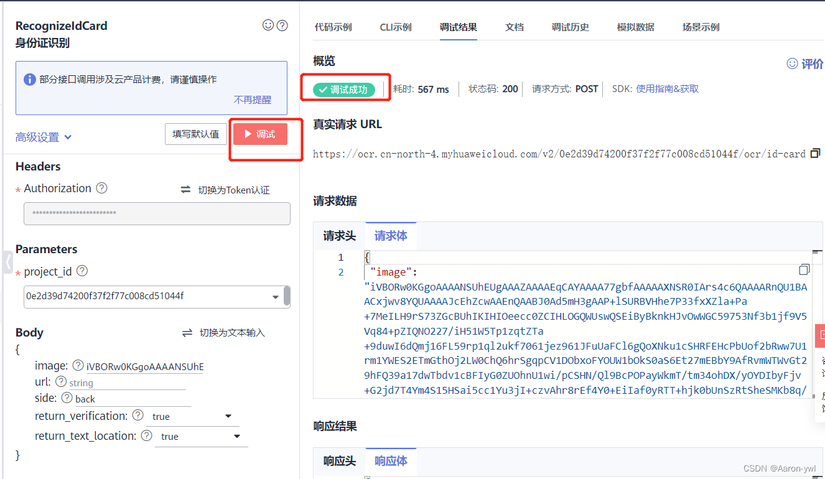Open return_verification help icon
Screen dimensions: 825x479
(x=138, y=415)
